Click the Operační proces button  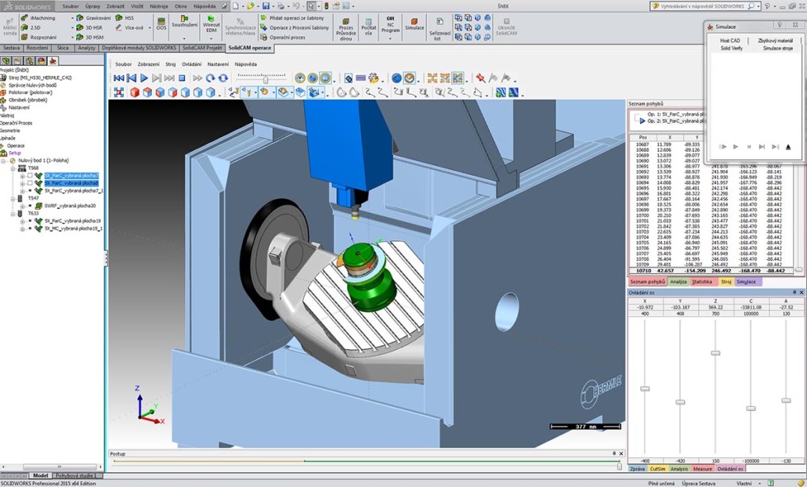click(x=283, y=38)
